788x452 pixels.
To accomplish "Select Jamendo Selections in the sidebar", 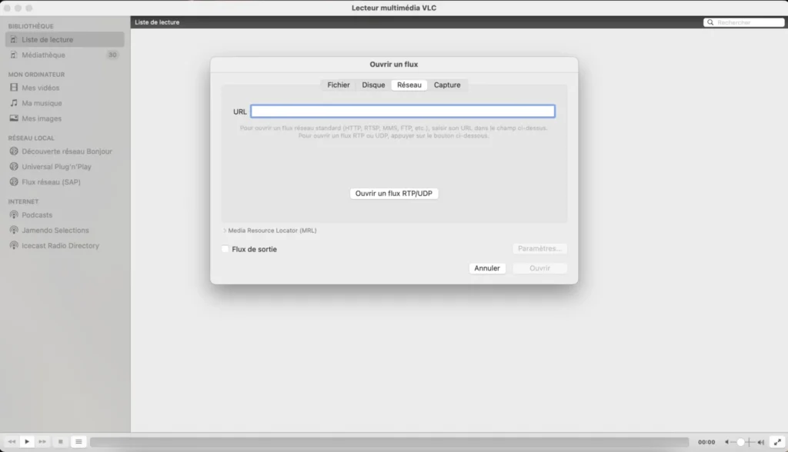I will (x=55, y=230).
